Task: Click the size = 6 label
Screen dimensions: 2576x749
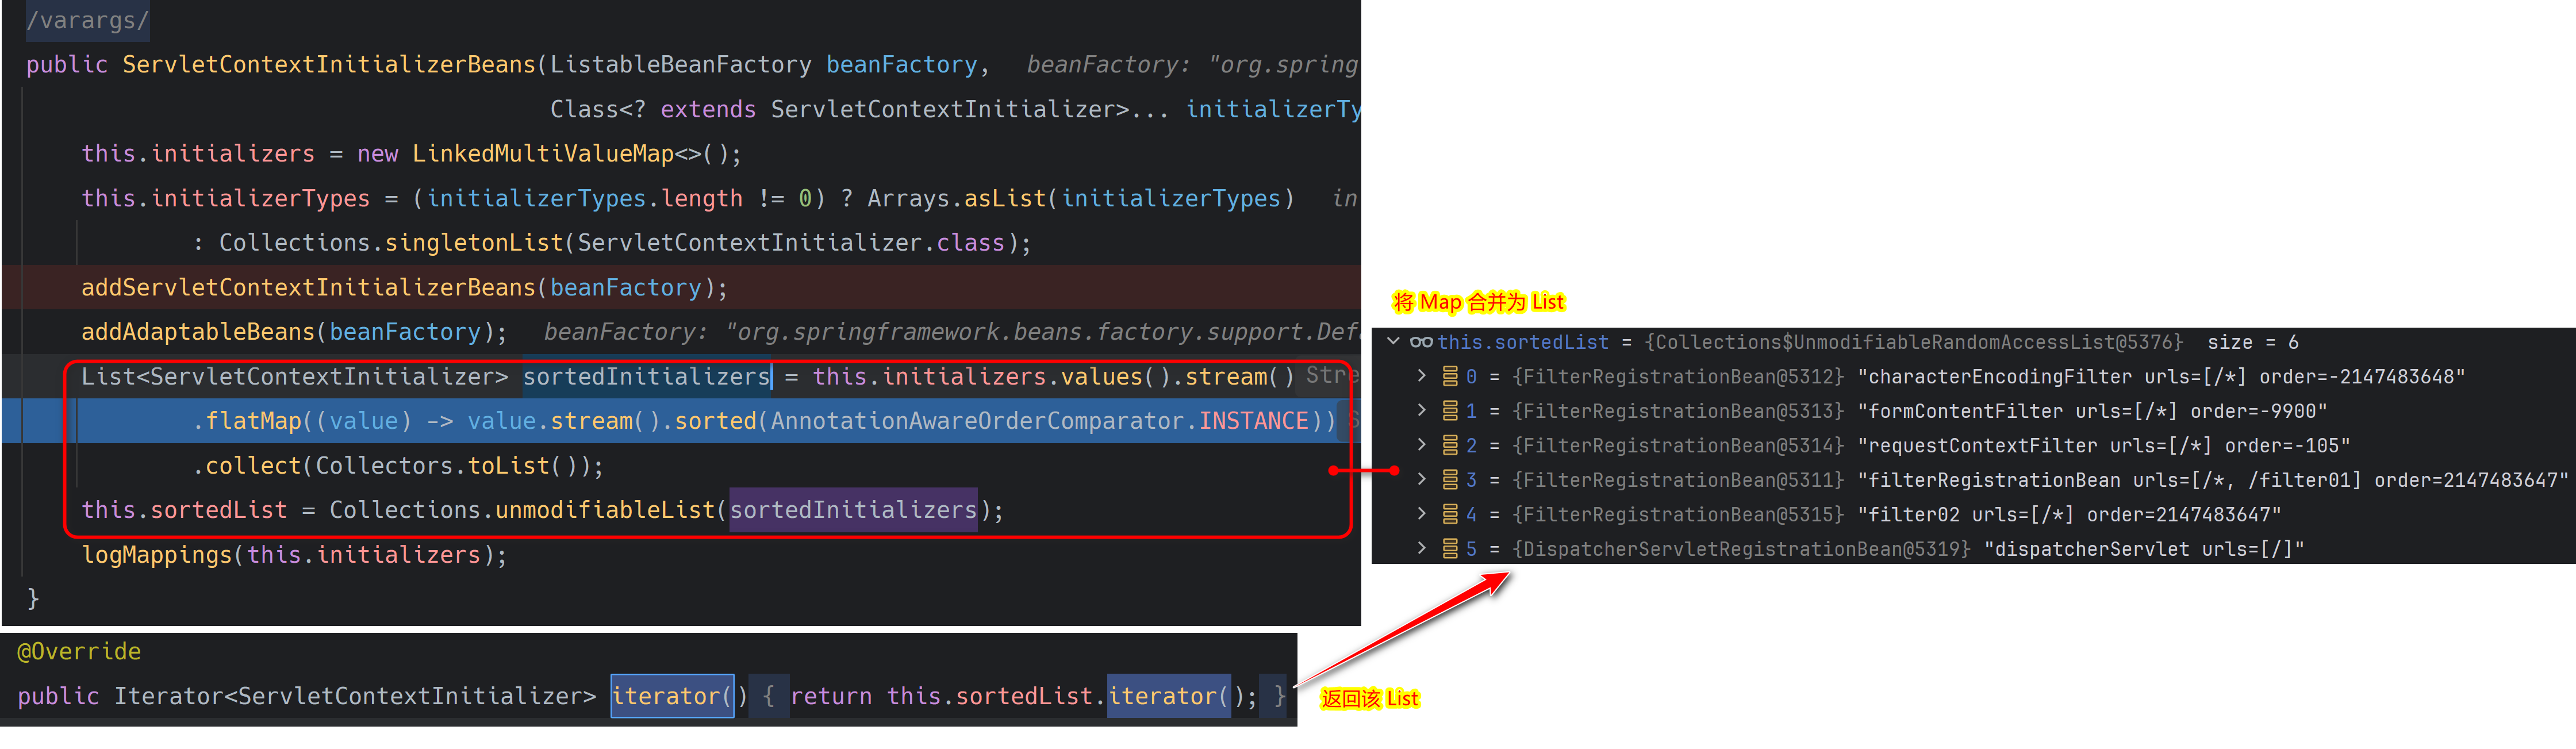Action: tap(2252, 342)
